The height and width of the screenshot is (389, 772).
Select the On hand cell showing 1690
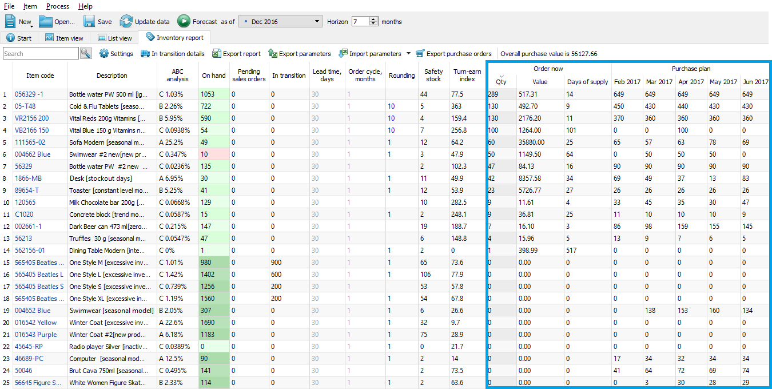214,323
